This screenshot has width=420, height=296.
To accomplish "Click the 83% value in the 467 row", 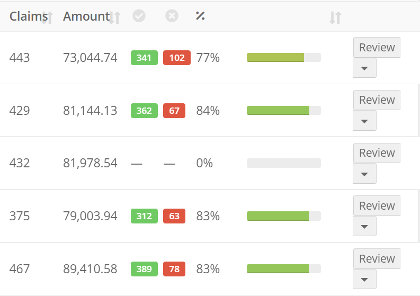I will tap(208, 268).
